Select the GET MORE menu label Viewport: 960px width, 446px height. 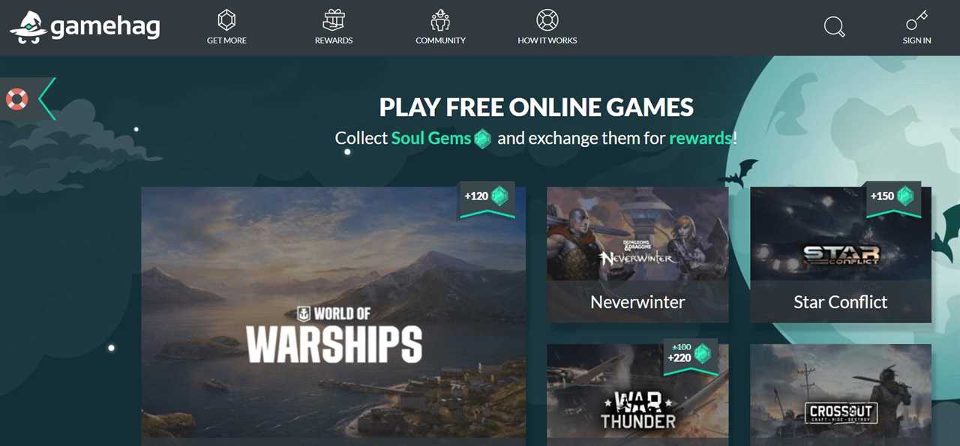(226, 40)
